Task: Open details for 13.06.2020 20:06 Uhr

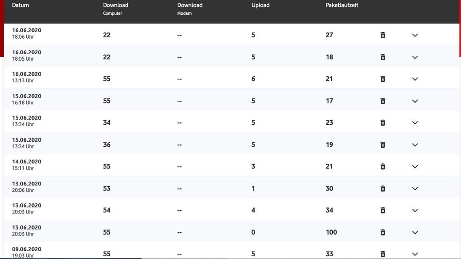Action: pos(415,189)
